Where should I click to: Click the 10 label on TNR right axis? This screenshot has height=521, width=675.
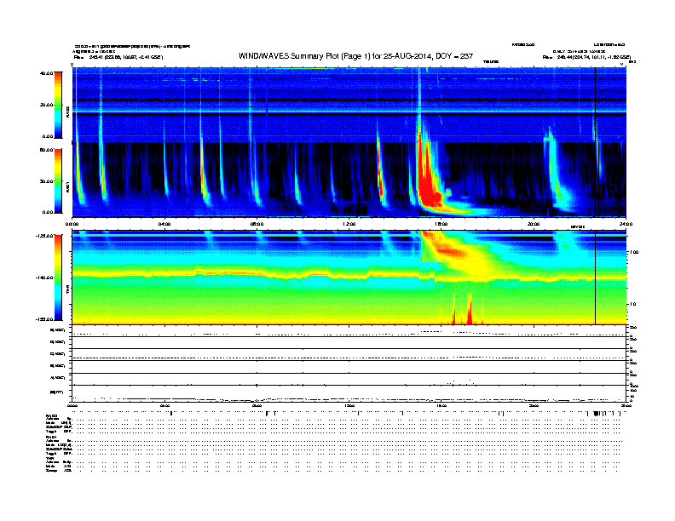pyautogui.click(x=633, y=305)
